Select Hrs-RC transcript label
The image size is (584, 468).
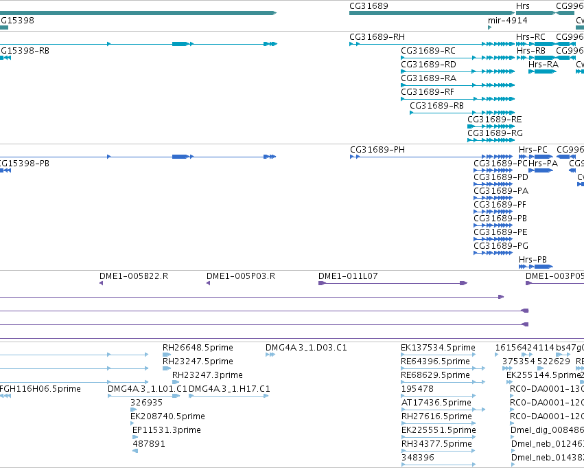[x=530, y=37]
